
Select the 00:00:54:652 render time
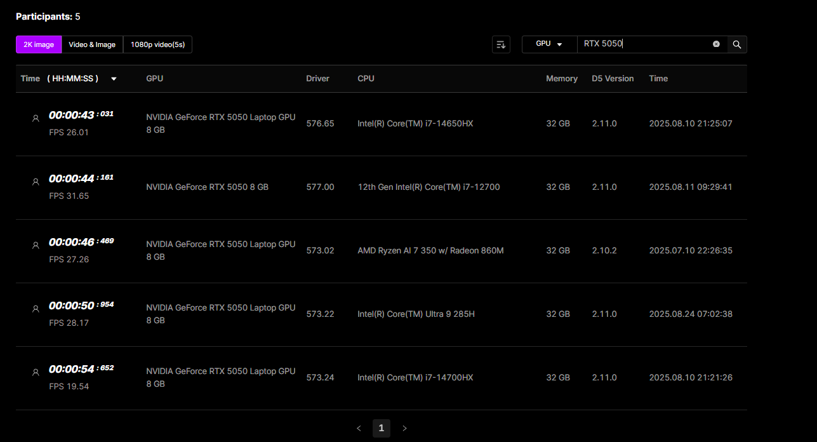click(x=81, y=369)
